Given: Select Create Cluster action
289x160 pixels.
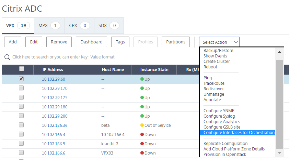Looking at the screenshot, I should tap(217, 62).
